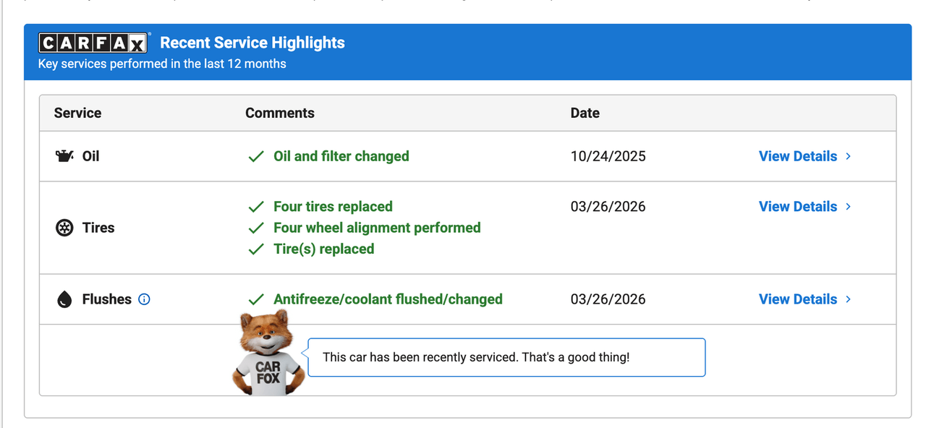Screen dimensions: 926x428
Task: Click the recently serviced speech bubble
Action: 506,357
